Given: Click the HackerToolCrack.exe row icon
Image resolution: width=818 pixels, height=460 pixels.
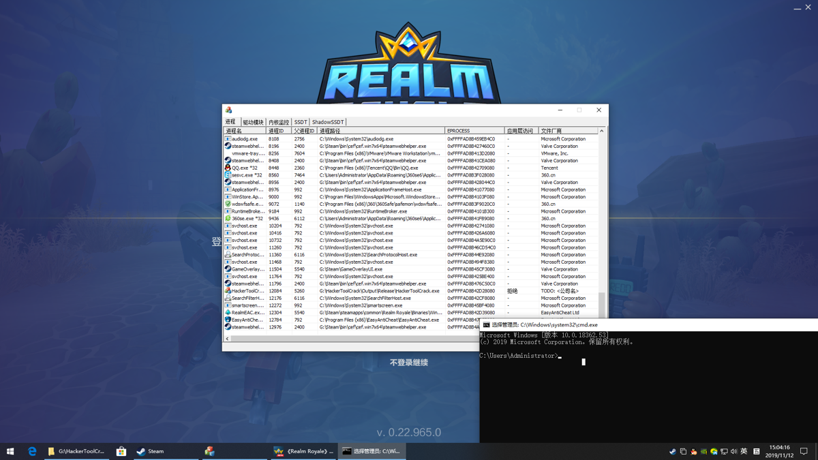Looking at the screenshot, I should click(x=228, y=291).
